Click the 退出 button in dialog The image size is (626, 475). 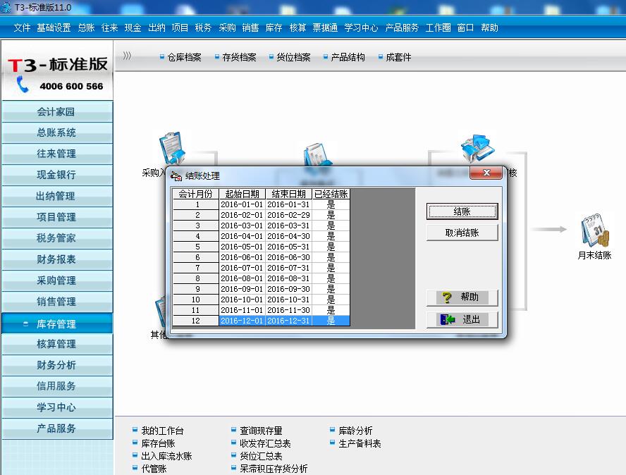pos(462,319)
